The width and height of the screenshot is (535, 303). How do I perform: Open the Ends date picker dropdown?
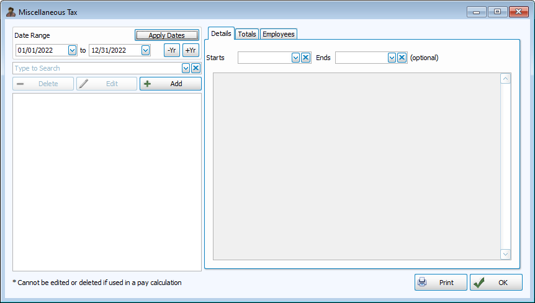392,58
